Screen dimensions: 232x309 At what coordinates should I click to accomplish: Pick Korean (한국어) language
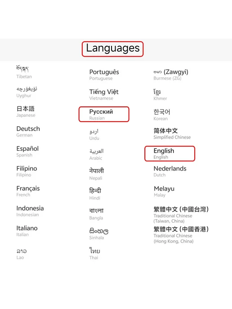(162, 115)
